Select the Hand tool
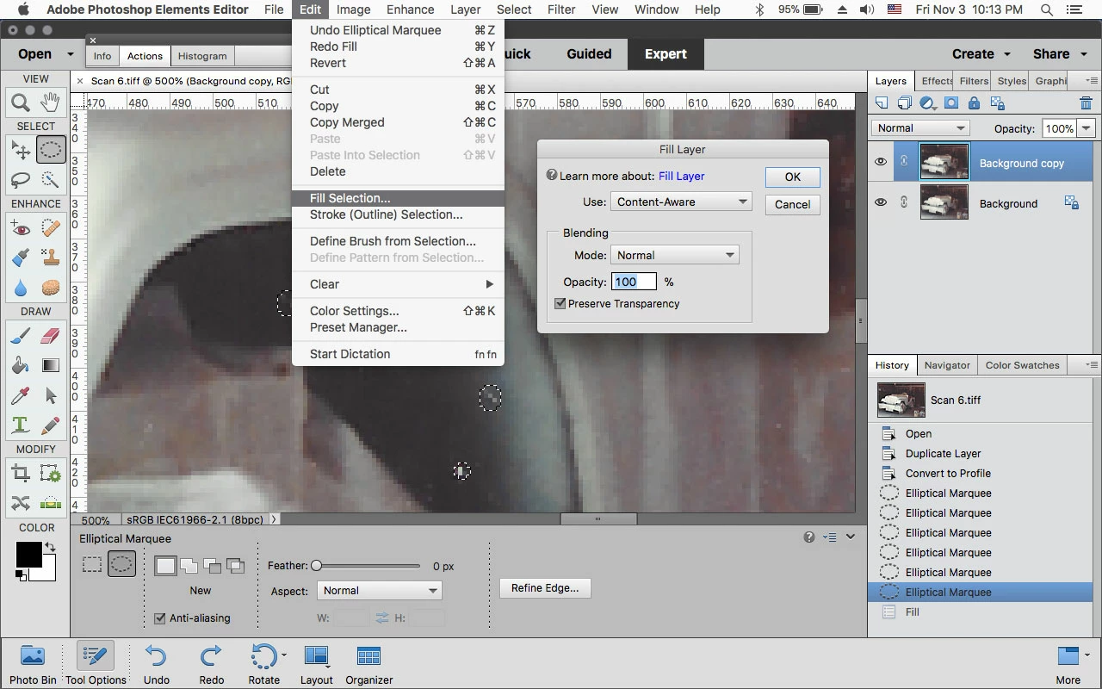Viewport: 1102px width, 689px height. [51, 102]
